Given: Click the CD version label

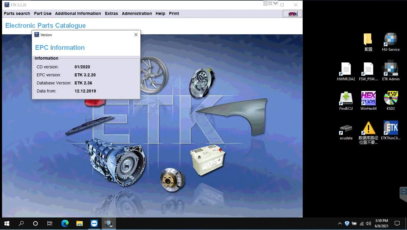Looking at the screenshot, I should 48,67.
